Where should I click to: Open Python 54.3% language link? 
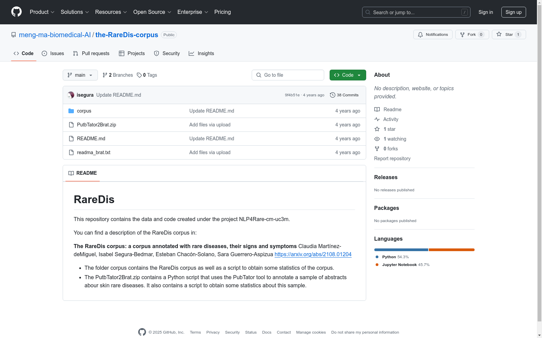click(392, 257)
